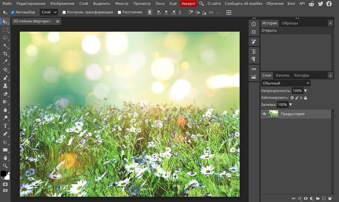Enable Контроль трансформации checkbox
The height and width of the screenshot is (202, 339).
(x=64, y=12)
